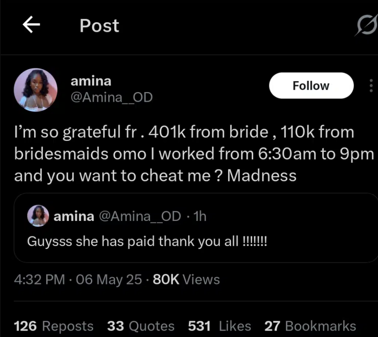Tap the quoted post's 1h timestamp

[200, 216]
